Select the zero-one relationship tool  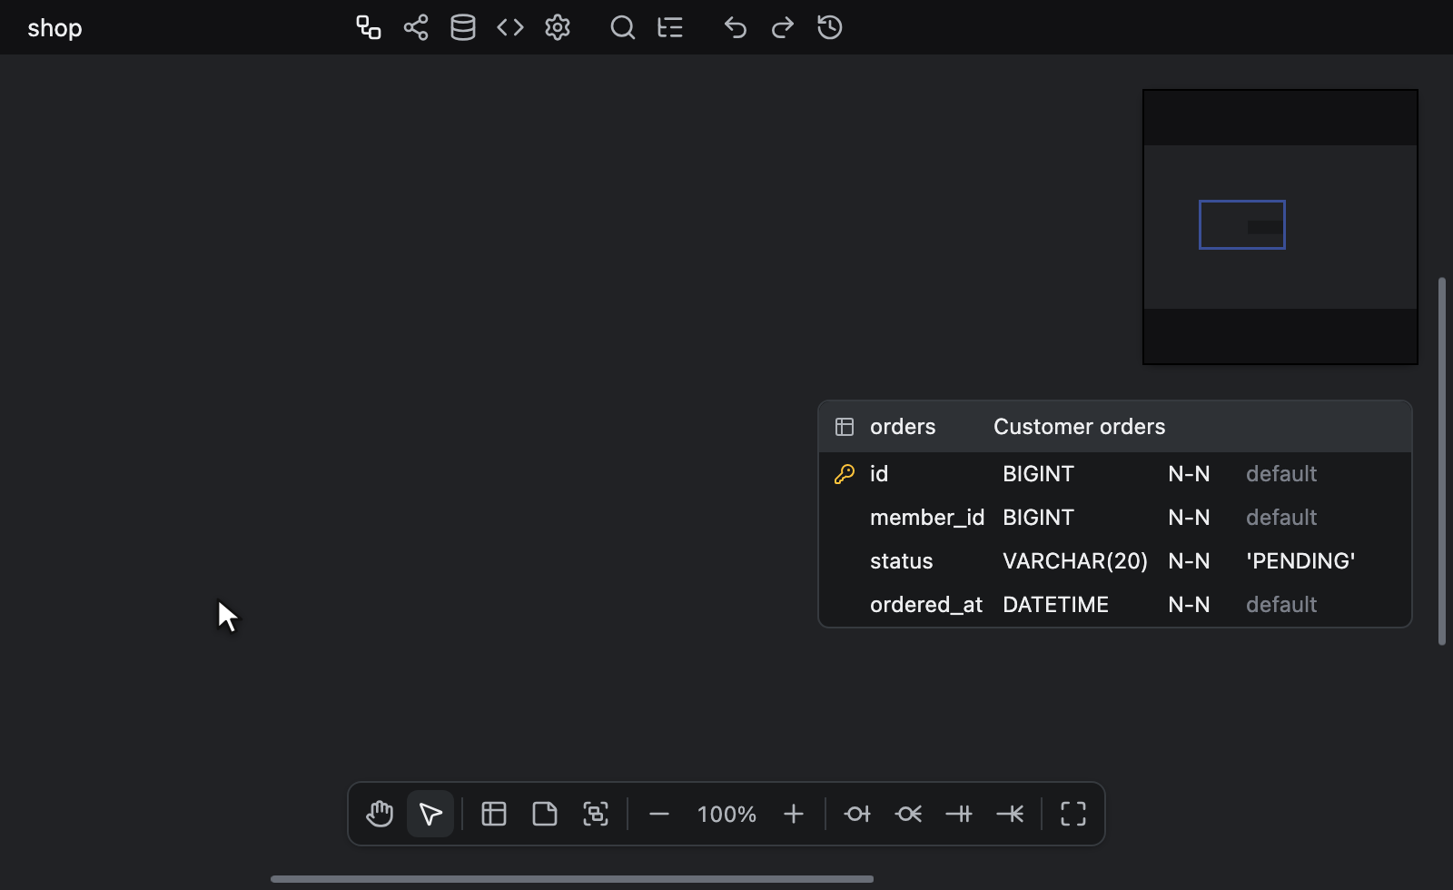[857, 814]
